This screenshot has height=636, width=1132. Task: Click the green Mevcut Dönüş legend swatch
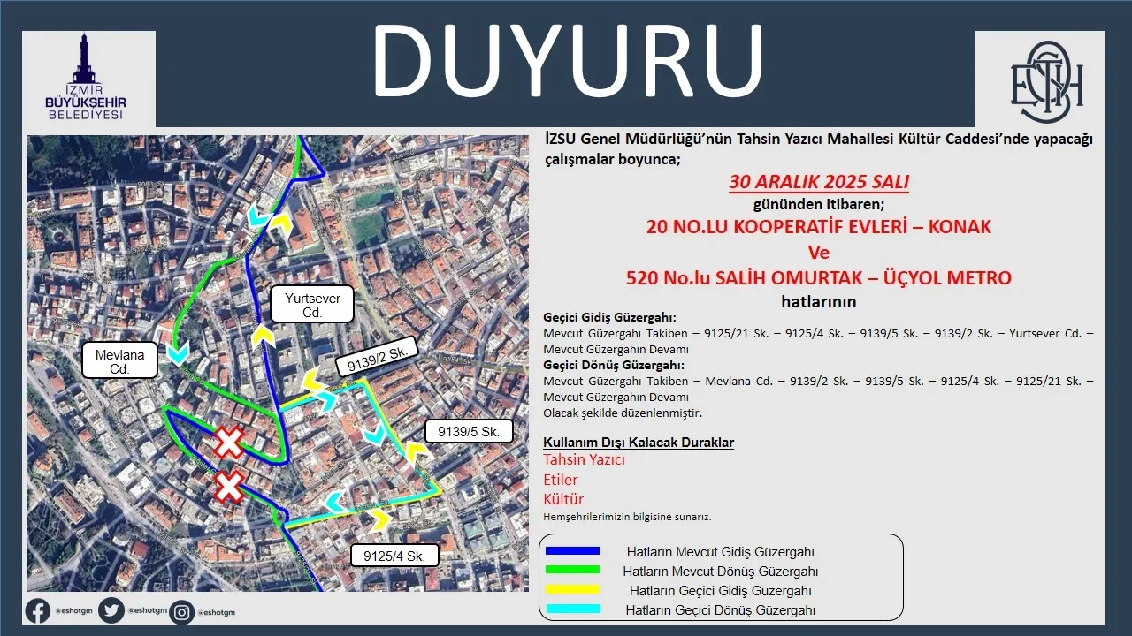(573, 572)
